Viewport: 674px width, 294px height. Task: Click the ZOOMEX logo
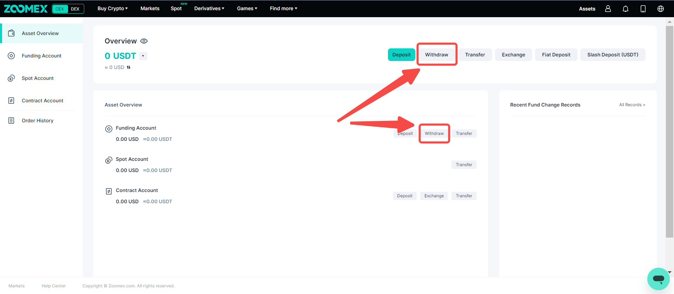[26, 9]
